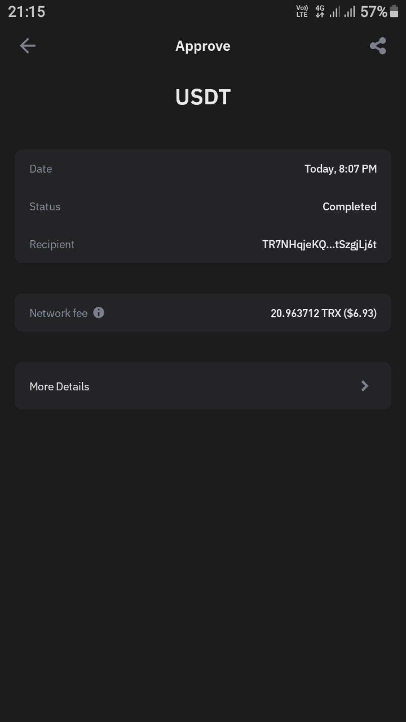This screenshot has width=406, height=722.
Task: Tap recipient address TR7NHqjeKQ...tSzgjLj6t
Action: pos(319,244)
